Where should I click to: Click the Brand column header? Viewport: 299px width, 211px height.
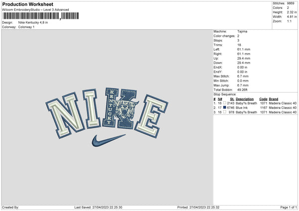[x=274, y=99]
